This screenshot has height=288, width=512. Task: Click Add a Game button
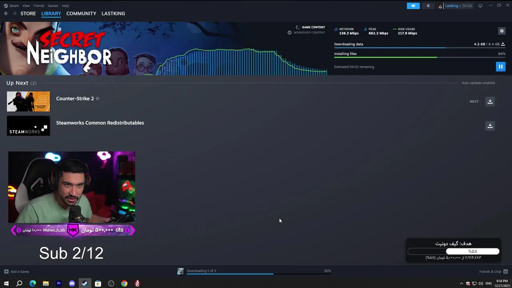tap(17, 271)
